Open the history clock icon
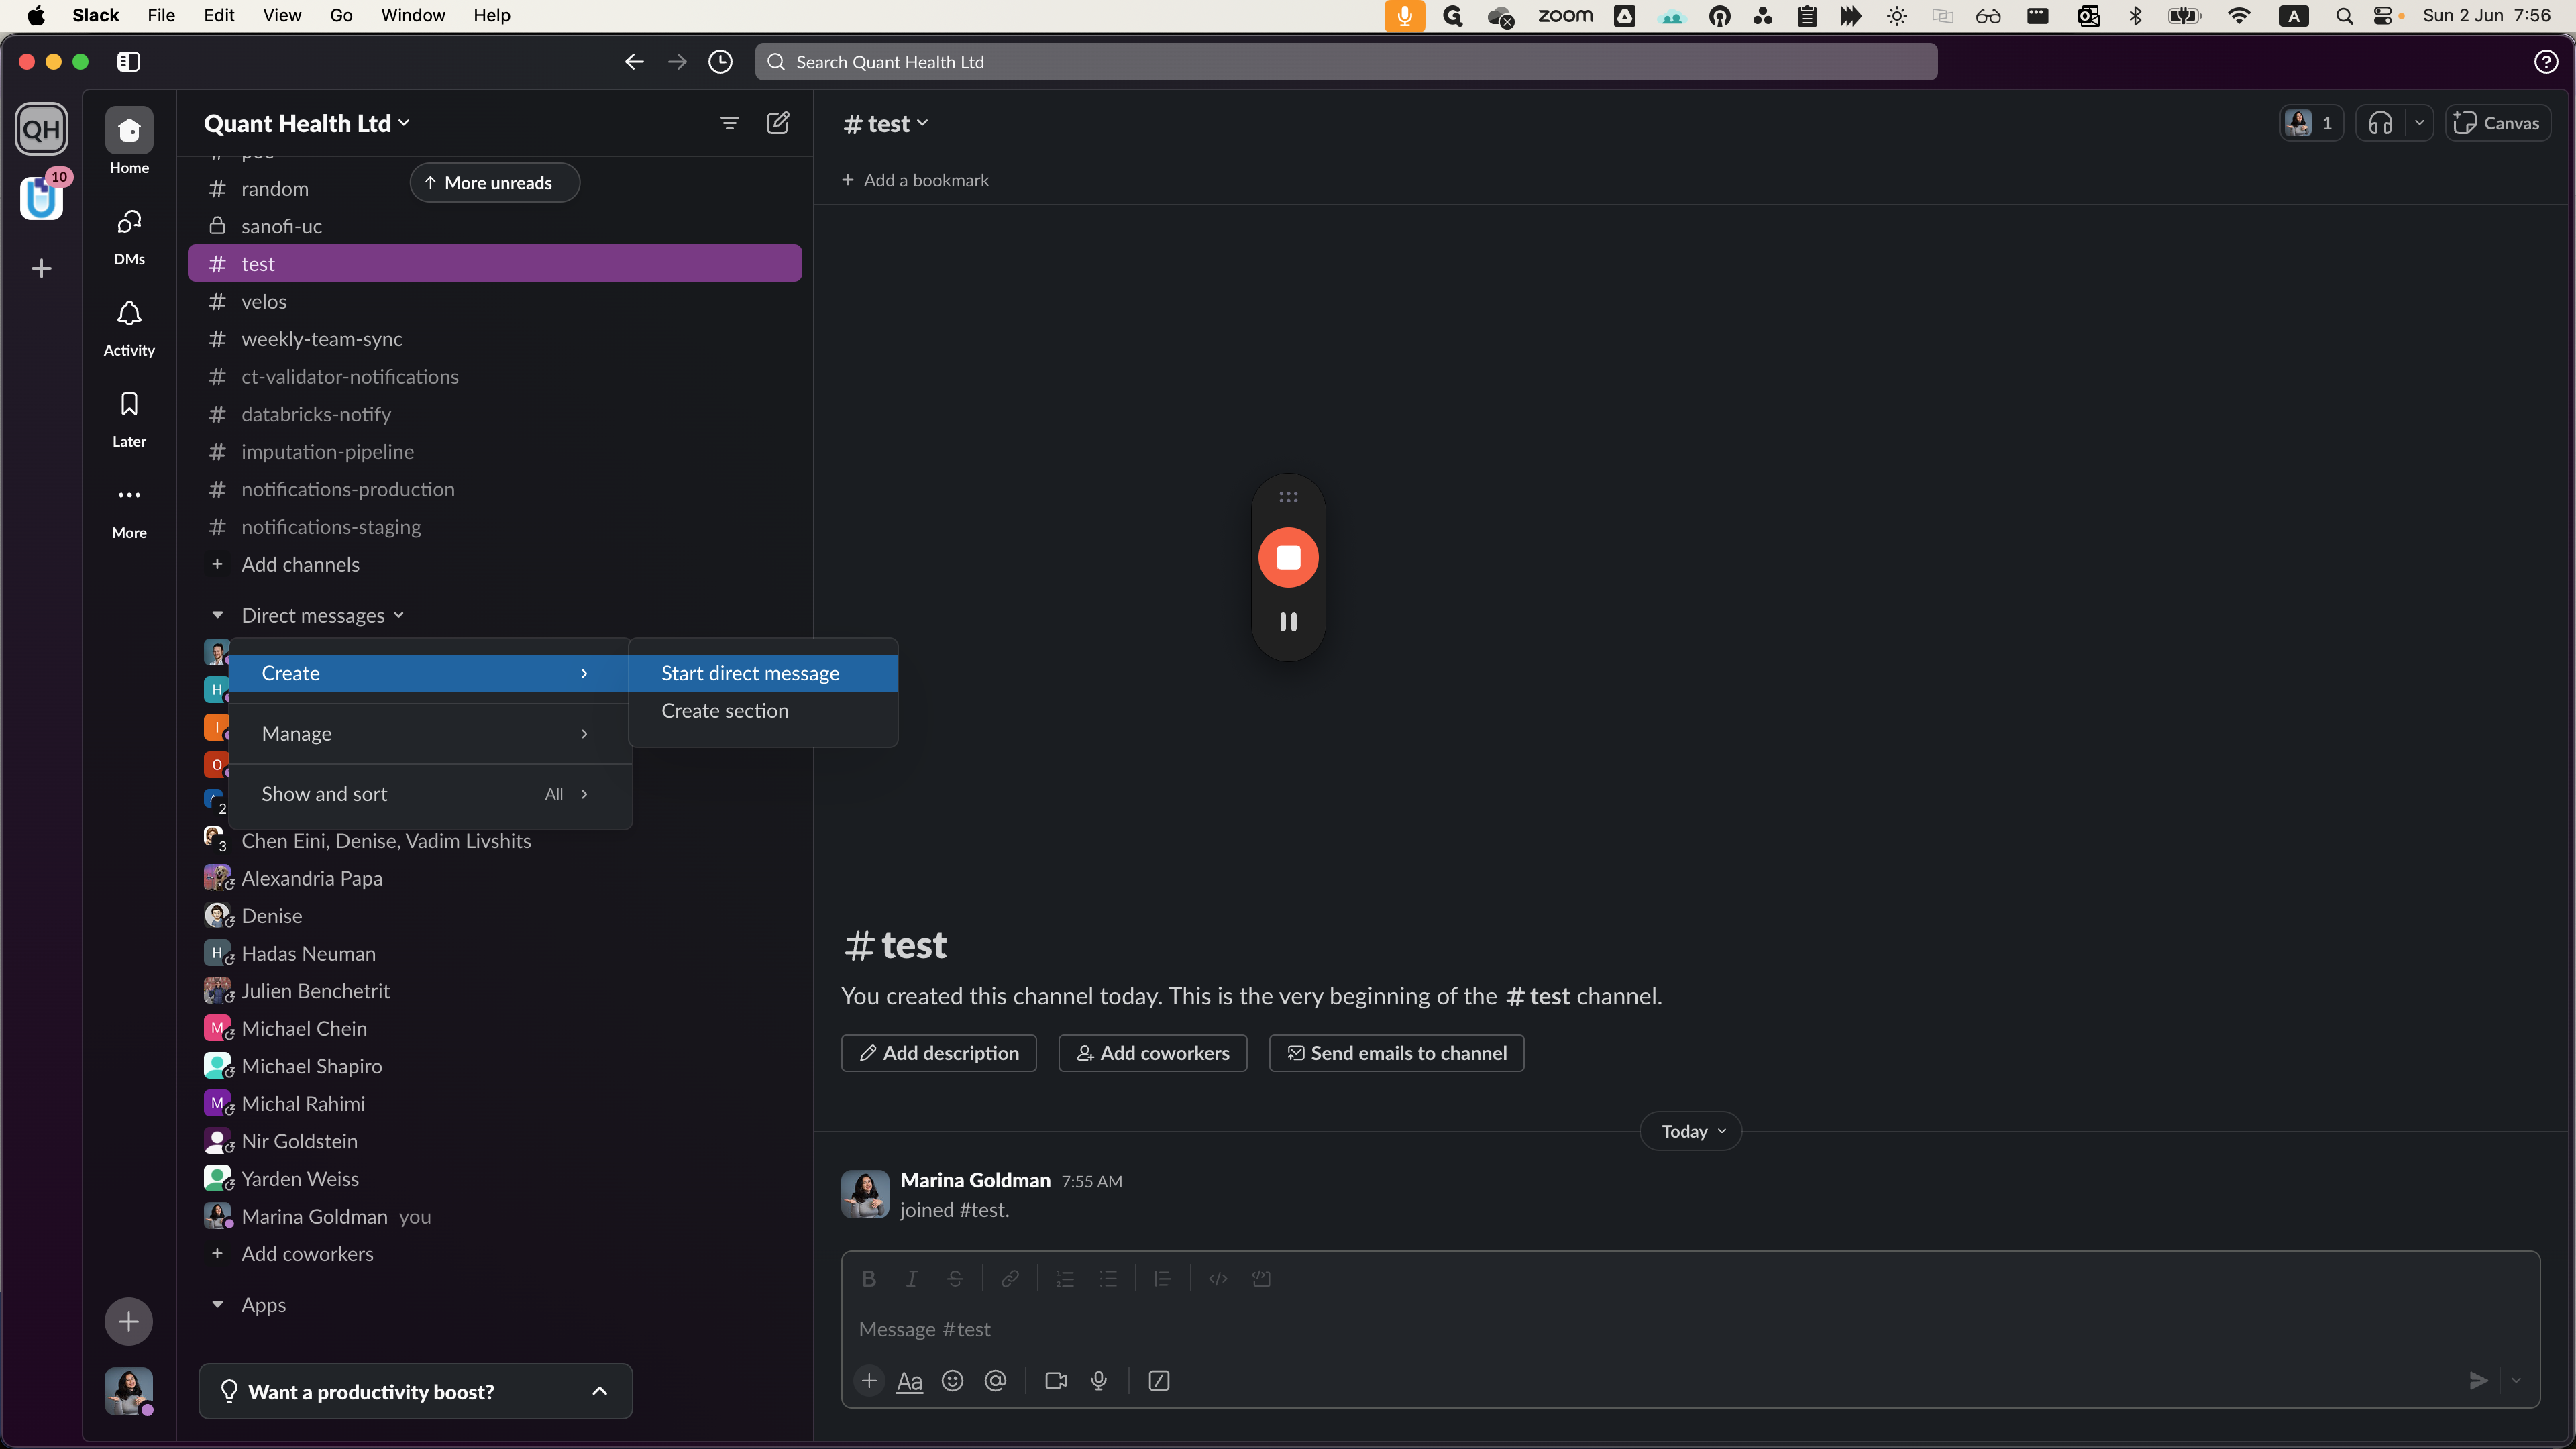This screenshot has height=1449, width=2576. tap(720, 62)
